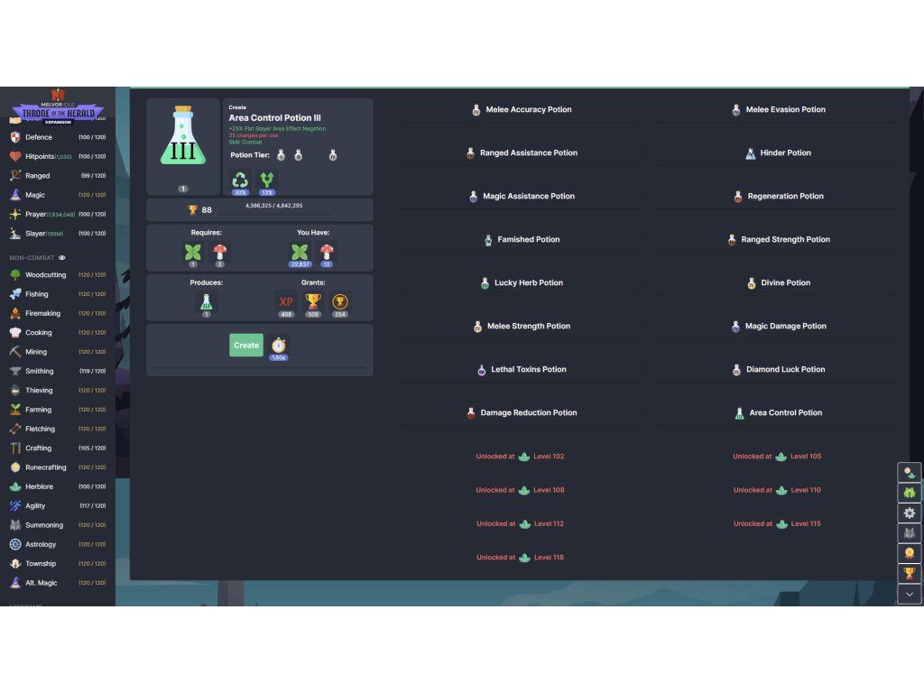Click the Woodcutting tree icon
Viewport: 924px width, 693px height.
(15, 274)
